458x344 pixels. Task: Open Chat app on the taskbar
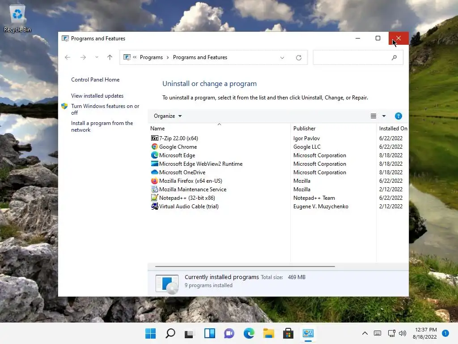(x=229, y=333)
